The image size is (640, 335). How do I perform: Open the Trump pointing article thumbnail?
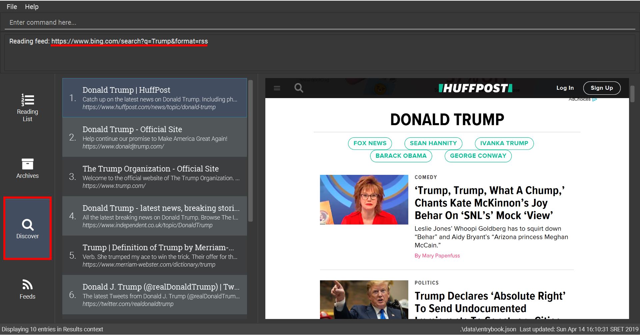[364, 300]
